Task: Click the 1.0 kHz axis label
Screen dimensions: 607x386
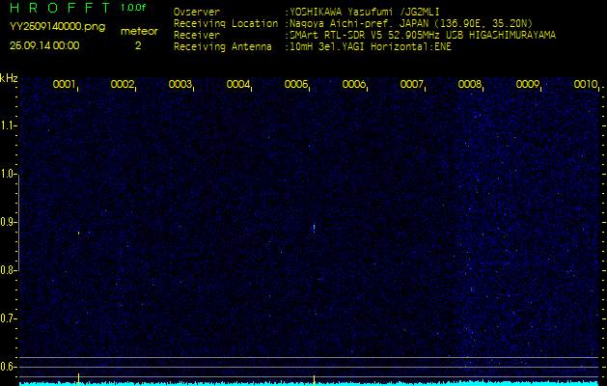Action: pos(8,175)
